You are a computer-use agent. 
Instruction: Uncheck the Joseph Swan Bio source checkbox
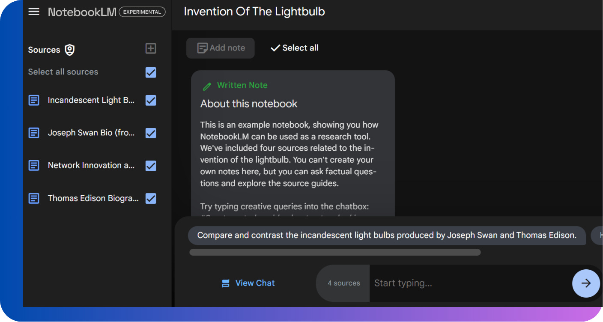click(151, 133)
